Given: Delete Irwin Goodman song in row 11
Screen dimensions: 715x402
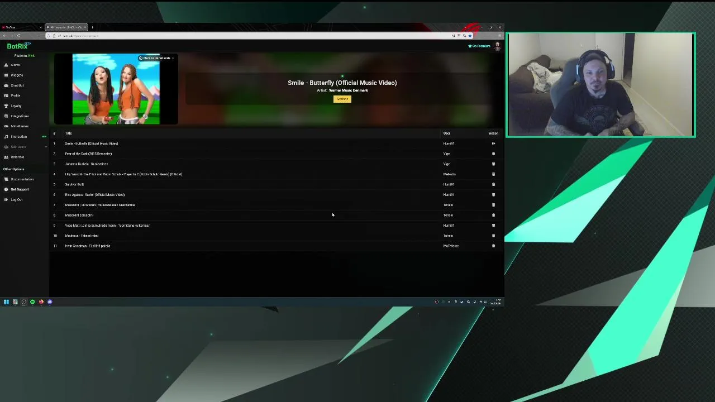Looking at the screenshot, I should (493, 246).
